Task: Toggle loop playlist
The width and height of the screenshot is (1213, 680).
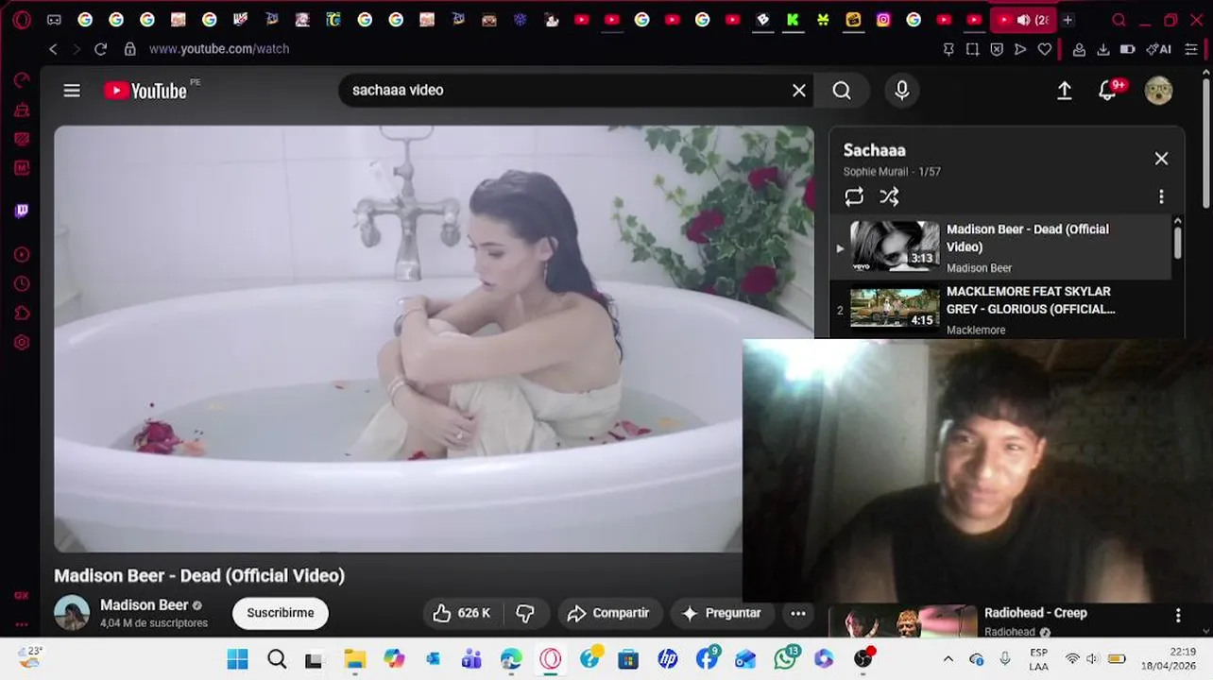Action: [x=854, y=196]
